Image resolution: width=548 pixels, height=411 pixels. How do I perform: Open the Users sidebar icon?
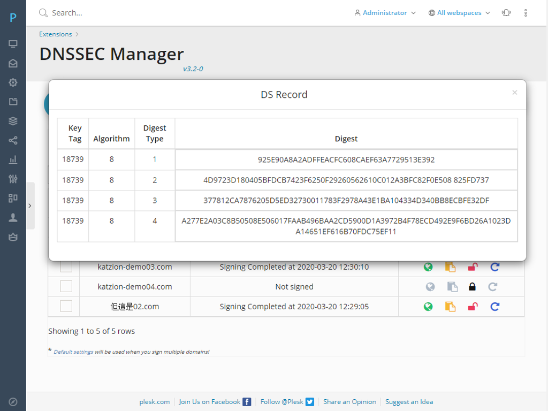[x=13, y=217]
